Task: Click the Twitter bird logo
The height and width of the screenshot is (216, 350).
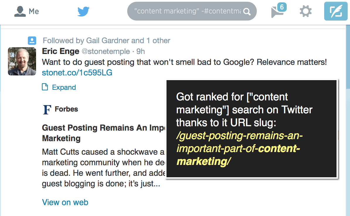Action: pos(84,11)
